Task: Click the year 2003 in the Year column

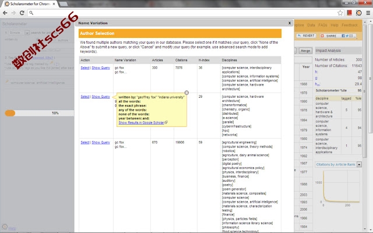Action: [x=304, y=195]
